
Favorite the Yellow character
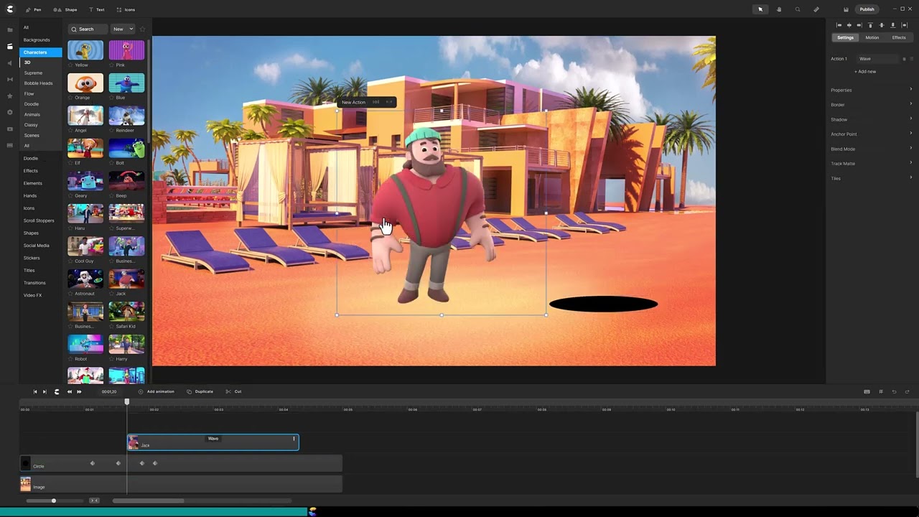[71, 65]
